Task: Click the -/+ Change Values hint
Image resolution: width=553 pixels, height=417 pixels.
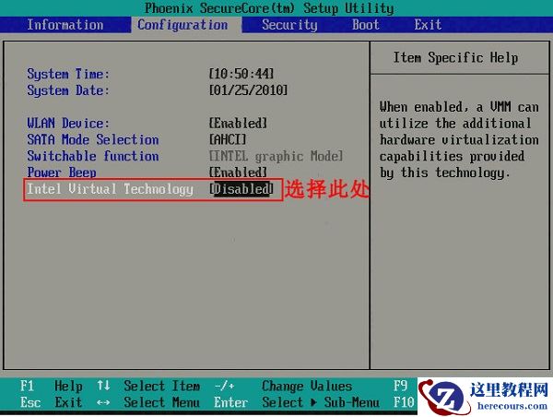Action: [x=283, y=386]
